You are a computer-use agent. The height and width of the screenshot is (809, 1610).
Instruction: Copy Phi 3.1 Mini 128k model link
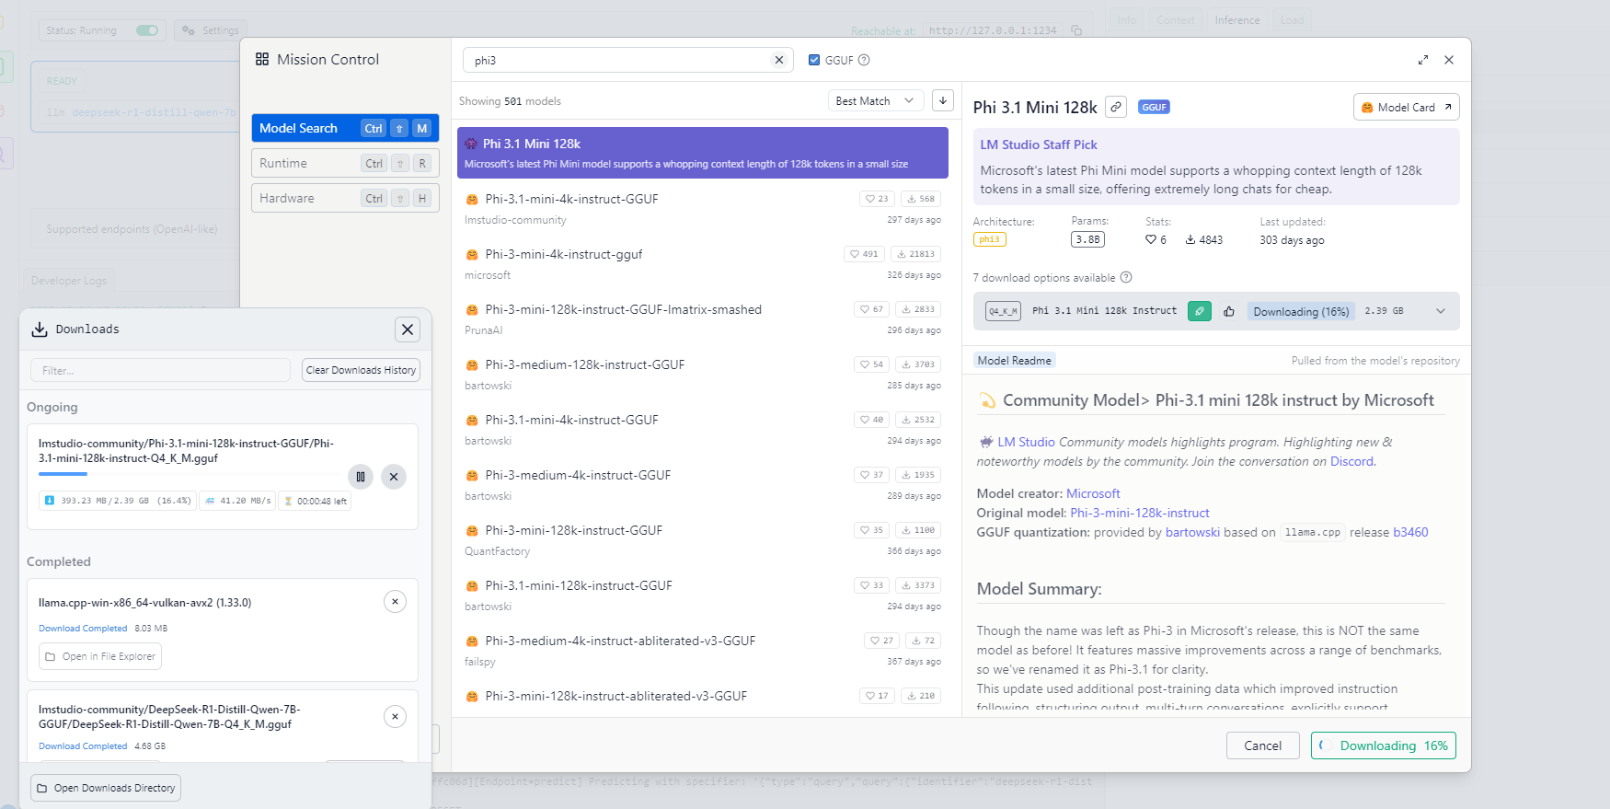tap(1116, 107)
